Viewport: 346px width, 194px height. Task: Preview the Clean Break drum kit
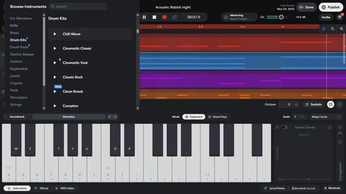55,92
